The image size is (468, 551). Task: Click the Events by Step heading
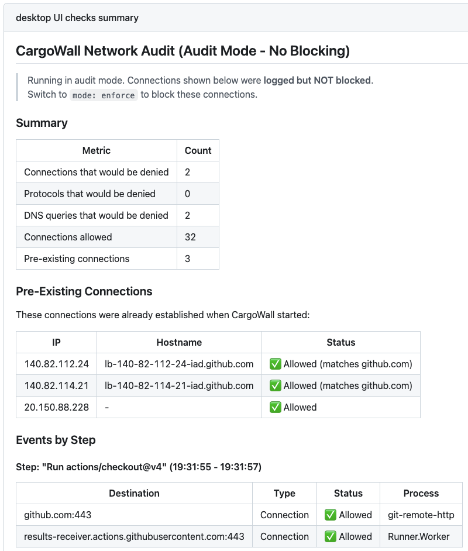(x=56, y=440)
